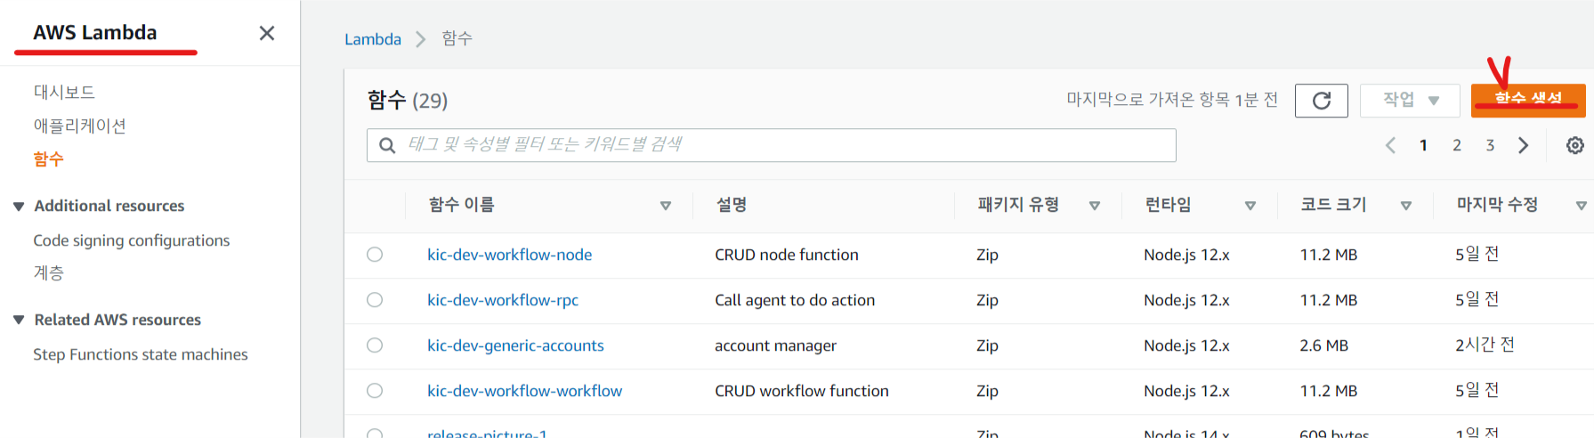Click 'Call agent to do action' description
The height and width of the screenshot is (438, 1594).
[x=795, y=300]
